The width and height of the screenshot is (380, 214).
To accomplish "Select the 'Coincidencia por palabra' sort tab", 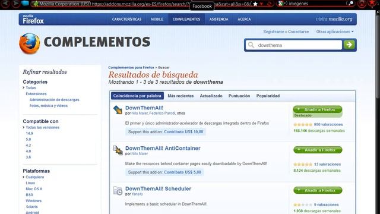I will coord(137,96).
